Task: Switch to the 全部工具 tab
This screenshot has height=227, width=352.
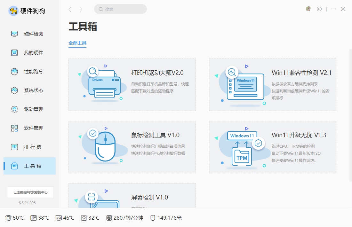Action: 77,43
